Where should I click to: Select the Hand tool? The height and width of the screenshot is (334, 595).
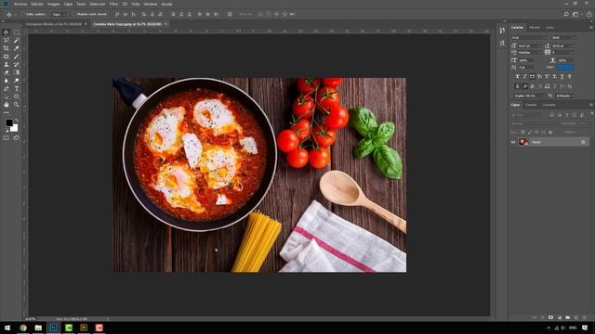tap(7, 105)
